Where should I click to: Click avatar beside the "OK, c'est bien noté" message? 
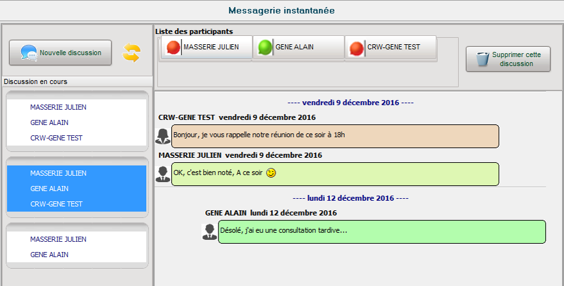click(163, 174)
